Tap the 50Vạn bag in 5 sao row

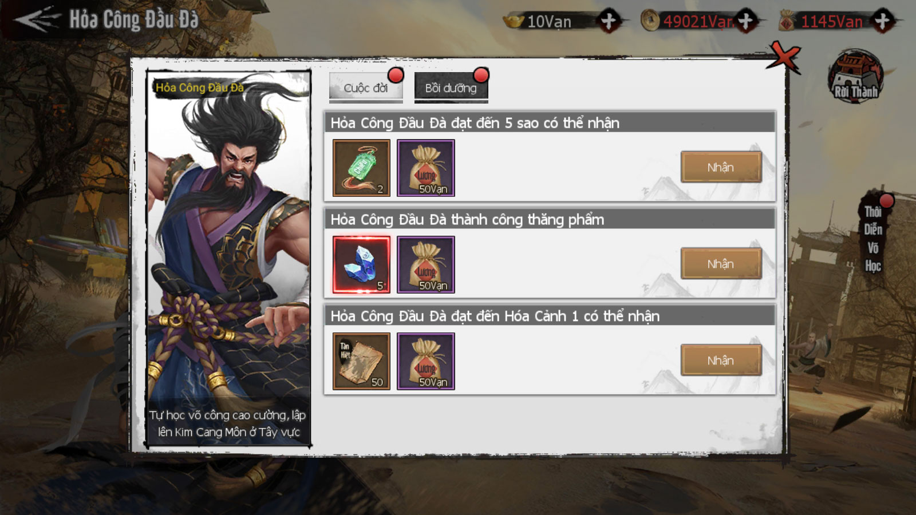tap(426, 168)
